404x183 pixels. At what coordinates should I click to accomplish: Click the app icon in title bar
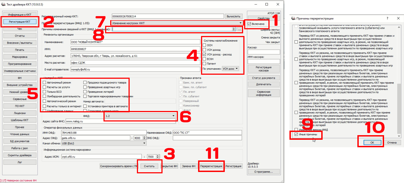click(4, 4)
